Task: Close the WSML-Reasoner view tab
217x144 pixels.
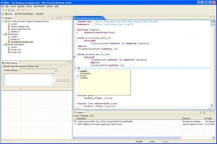Action: tap(20, 63)
